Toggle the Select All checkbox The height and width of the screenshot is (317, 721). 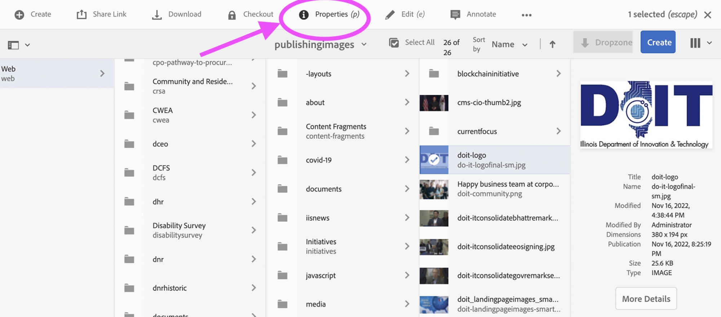[x=394, y=43]
